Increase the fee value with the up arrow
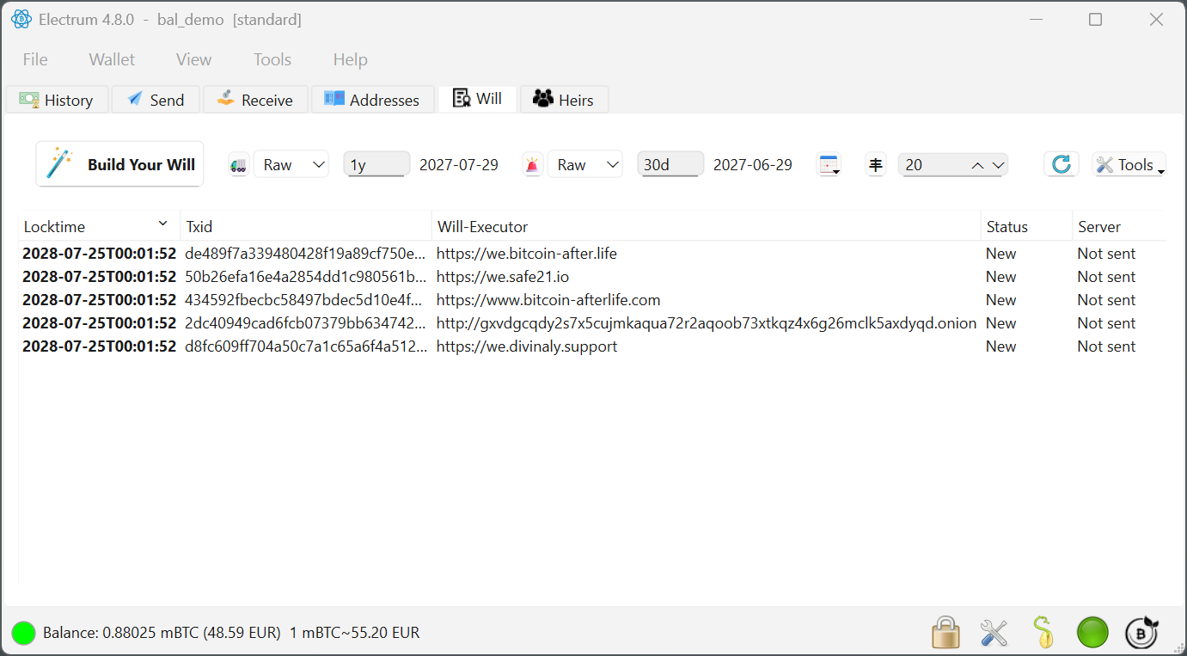The width and height of the screenshot is (1187, 656). click(x=978, y=165)
